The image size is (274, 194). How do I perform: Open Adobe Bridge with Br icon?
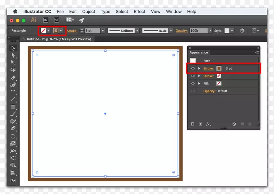[x=46, y=20]
